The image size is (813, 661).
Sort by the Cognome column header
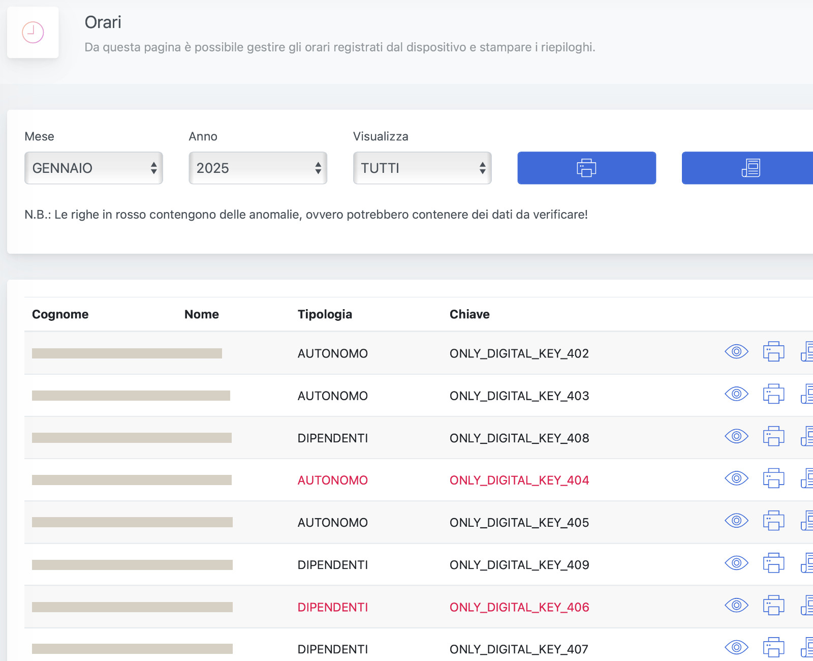click(x=60, y=314)
